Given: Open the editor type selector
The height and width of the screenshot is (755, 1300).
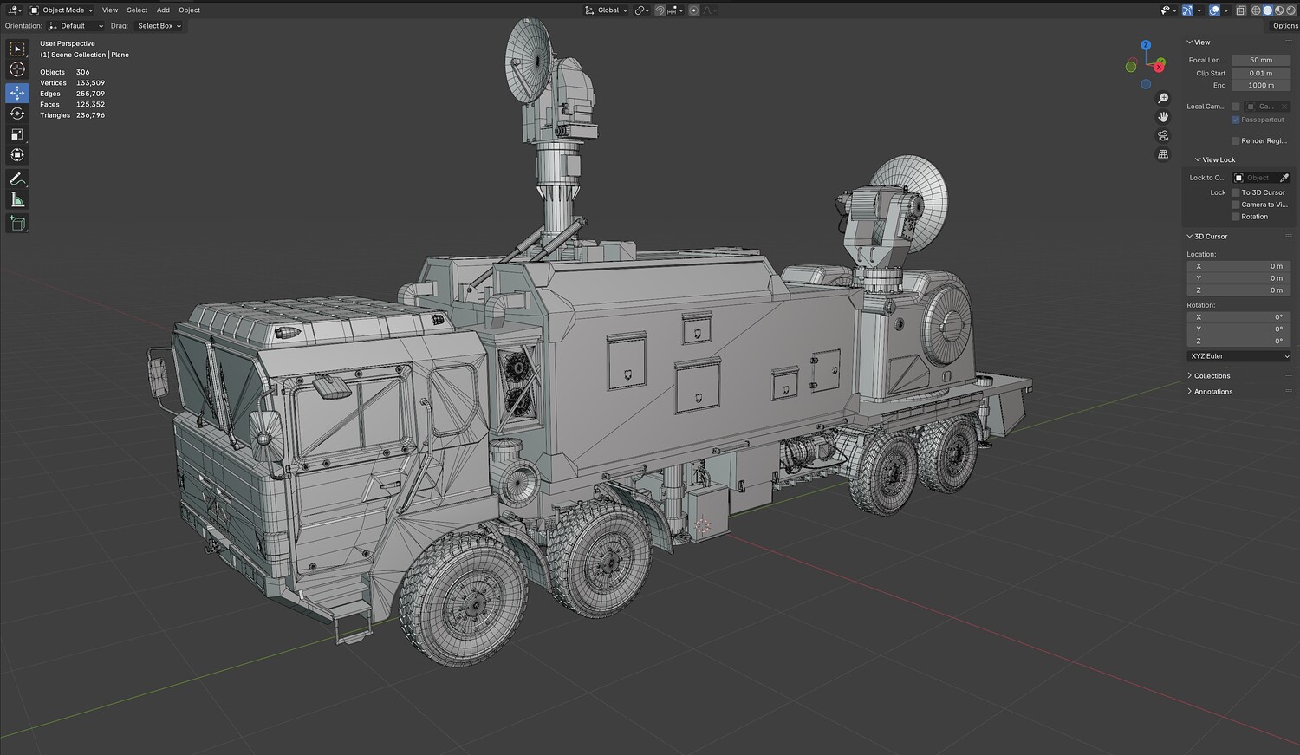Looking at the screenshot, I should [15, 10].
